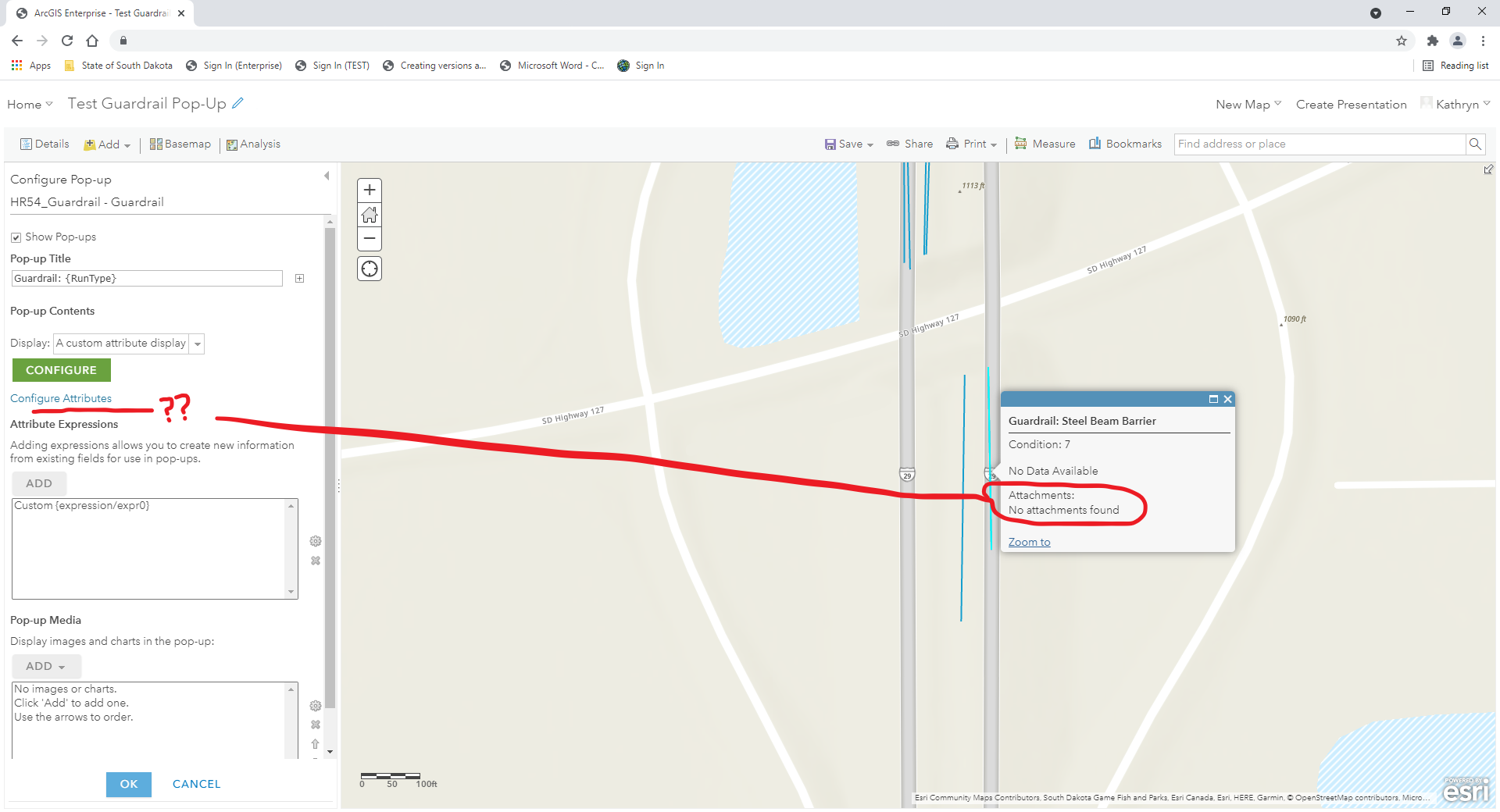The height and width of the screenshot is (812, 1500).
Task: Open map edit toggle in corner
Action: pyautogui.click(x=1488, y=169)
